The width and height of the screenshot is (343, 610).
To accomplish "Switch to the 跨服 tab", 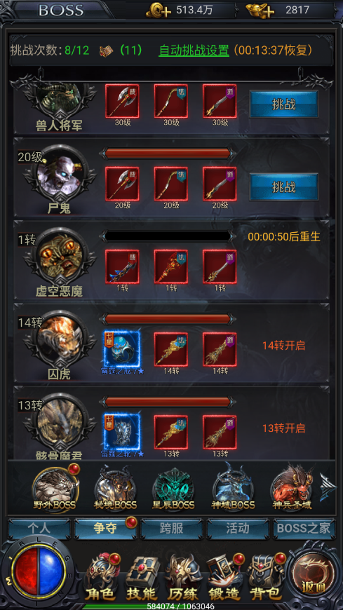I will tap(172, 528).
